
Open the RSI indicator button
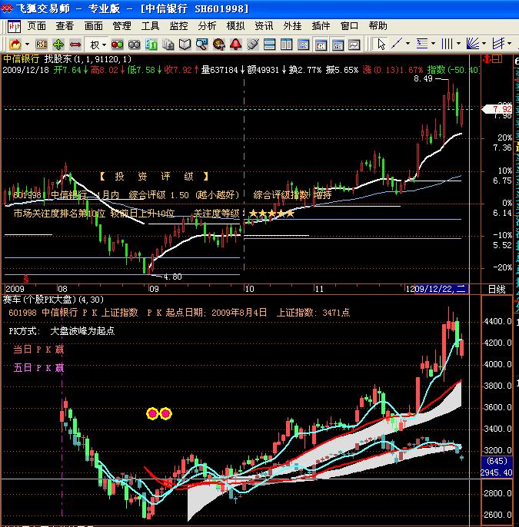coord(42,45)
